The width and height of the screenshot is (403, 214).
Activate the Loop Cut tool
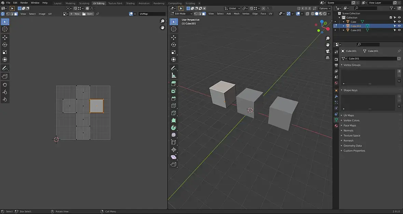(173, 106)
